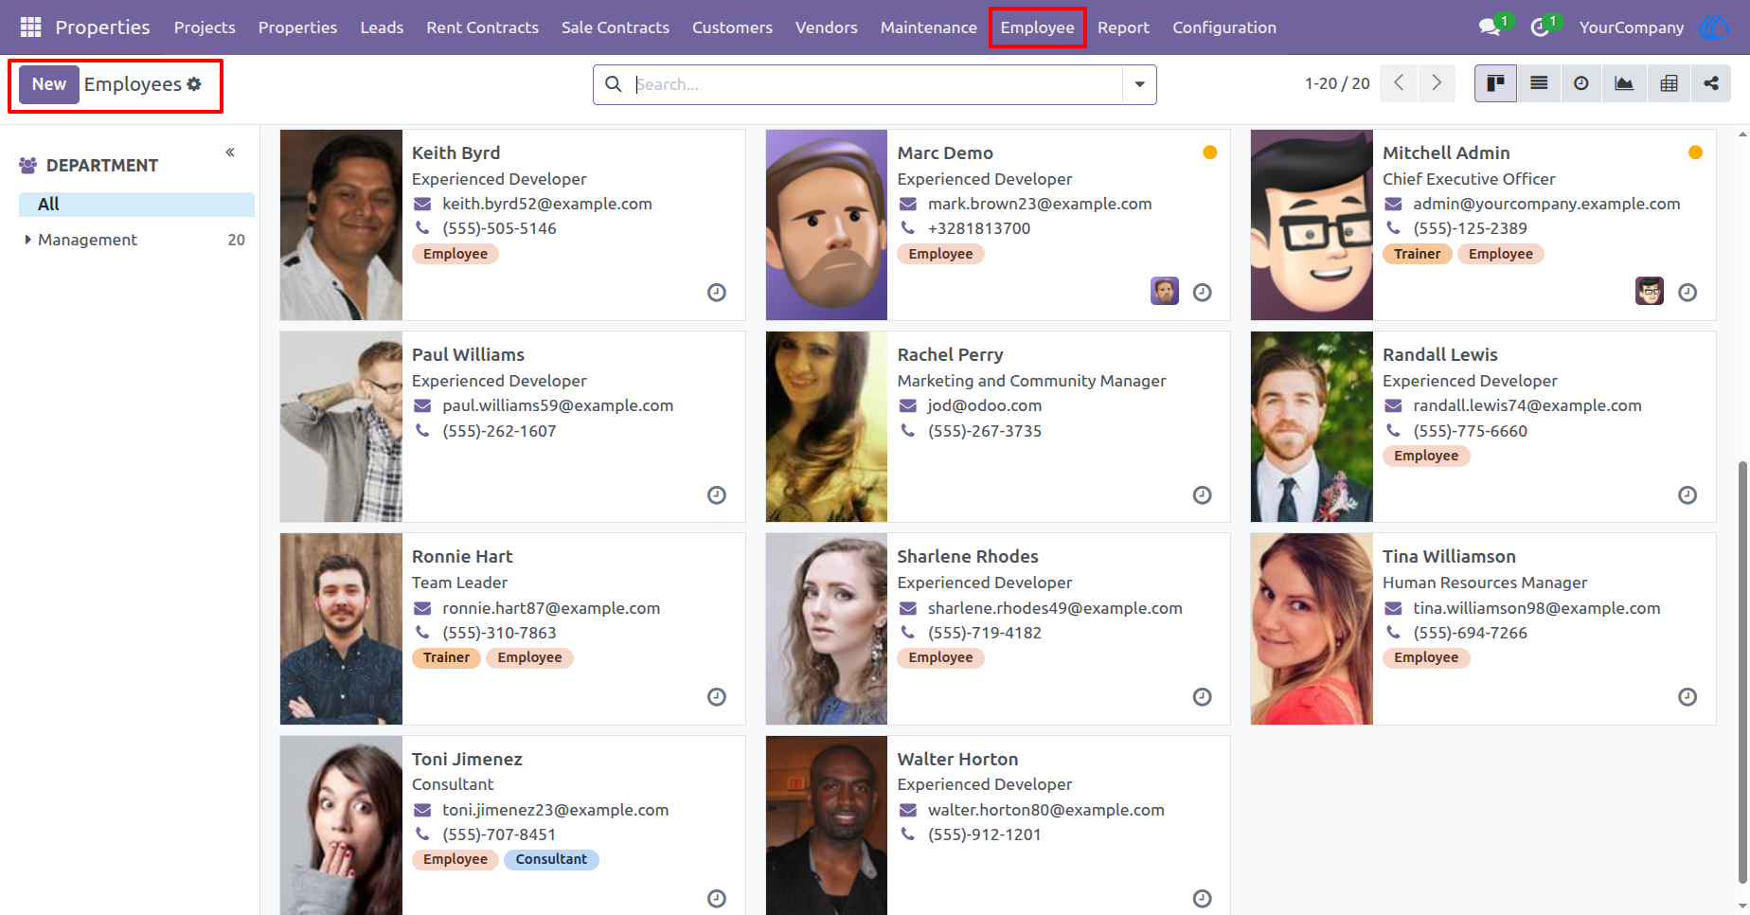Click the activity clock on Randall Lewis's card
The height and width of the screenshot is (915, 1750).
coord(1687,495)
